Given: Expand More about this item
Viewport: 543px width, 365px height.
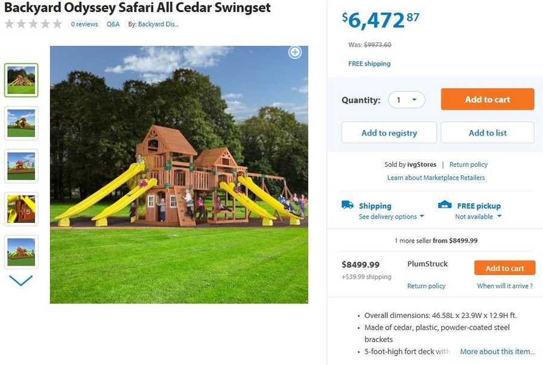Looking at the screenshot, I should pos(497,352).
